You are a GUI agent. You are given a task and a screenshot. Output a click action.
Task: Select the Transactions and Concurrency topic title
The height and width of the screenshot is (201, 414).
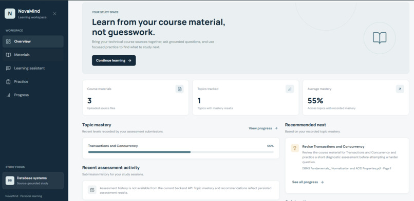pos(112,146)
